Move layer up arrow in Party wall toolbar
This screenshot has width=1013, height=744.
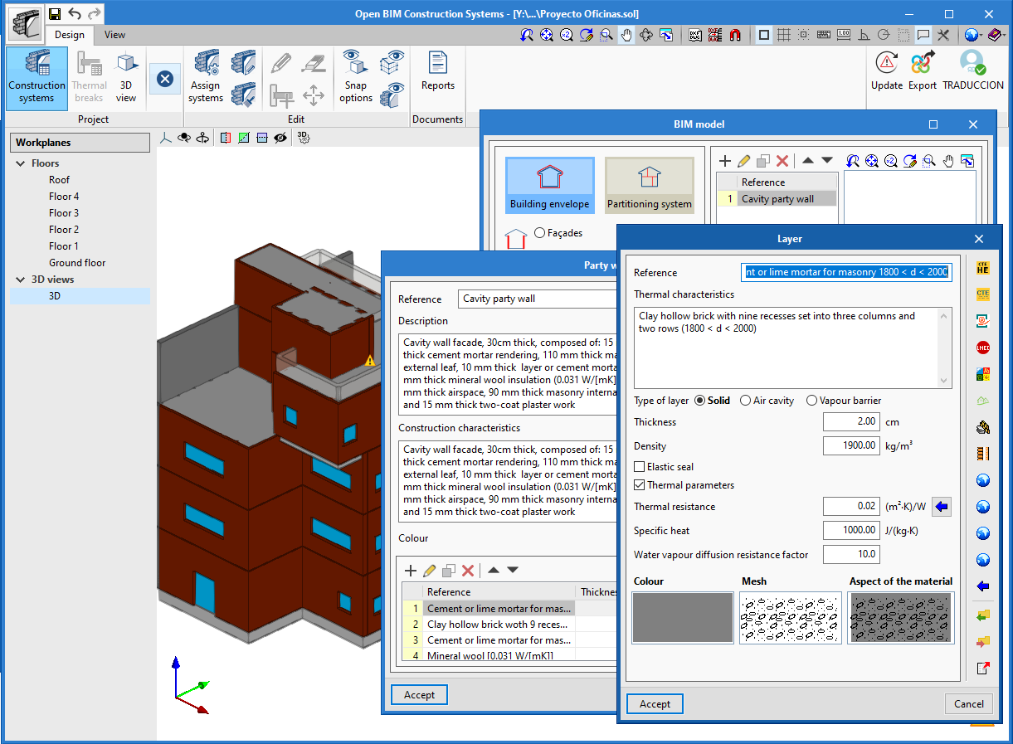coord(493,571)
